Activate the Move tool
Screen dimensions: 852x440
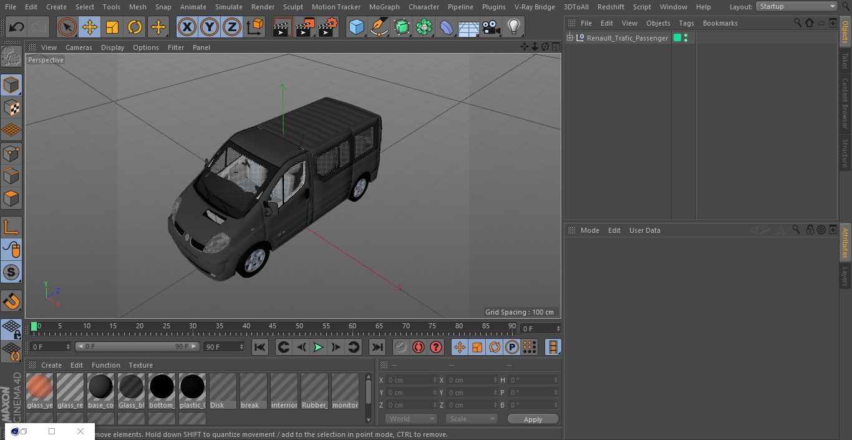click(x=90, y=27)
